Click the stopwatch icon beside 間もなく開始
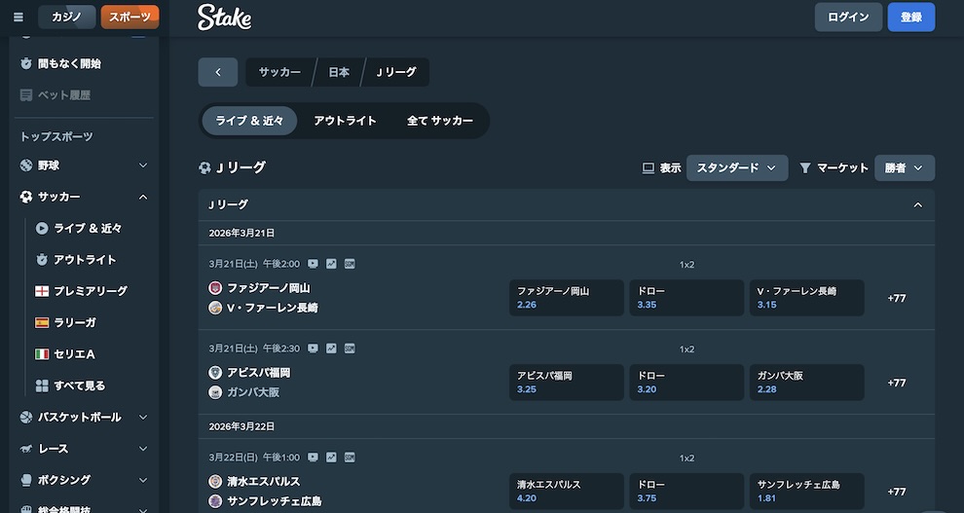The image size is (964, 513). pos(26,63)
